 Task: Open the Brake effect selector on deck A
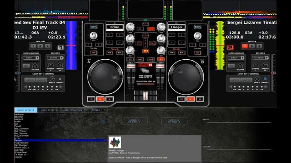pos(115,27)
